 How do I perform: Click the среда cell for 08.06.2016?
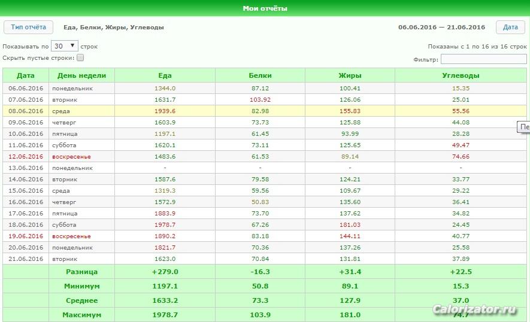click(61, 111)
